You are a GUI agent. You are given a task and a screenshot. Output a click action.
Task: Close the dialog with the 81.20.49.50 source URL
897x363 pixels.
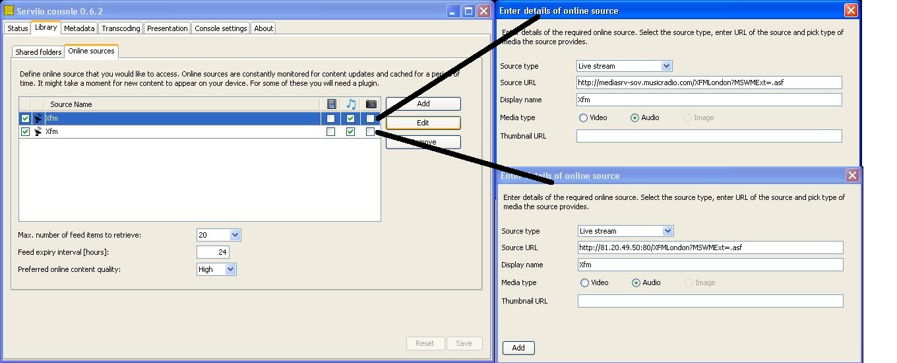[x=852, y=175]
